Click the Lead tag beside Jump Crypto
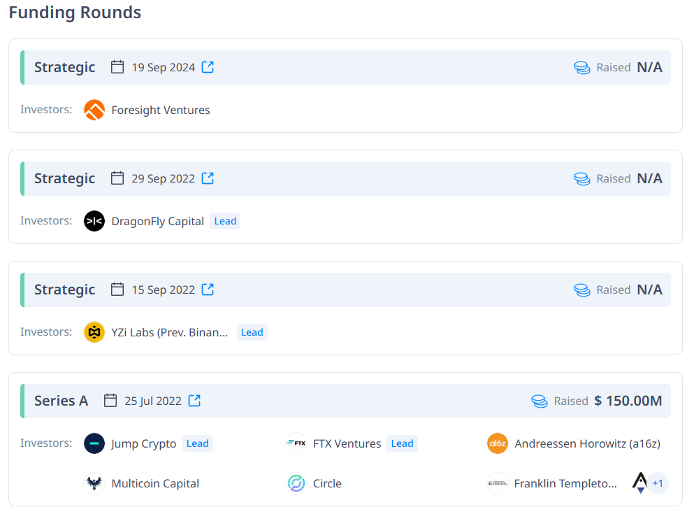The image size is (687, 514). click(x=198, y=443)
